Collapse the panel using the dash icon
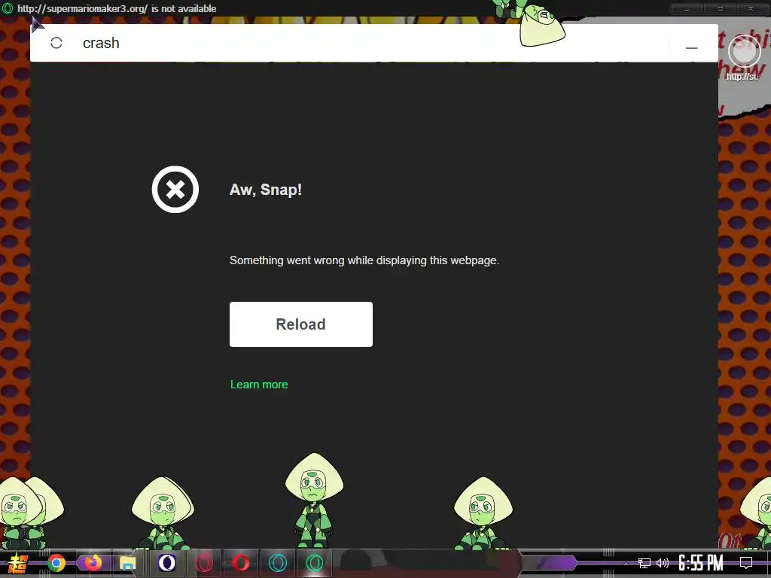 click(692, 47)
